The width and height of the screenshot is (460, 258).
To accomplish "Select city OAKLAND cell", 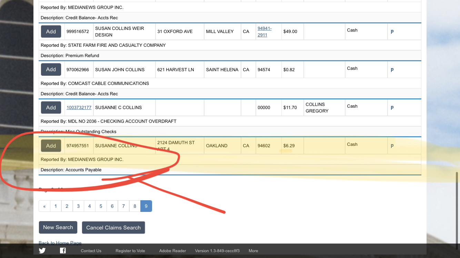I will (x=223, y=146).
